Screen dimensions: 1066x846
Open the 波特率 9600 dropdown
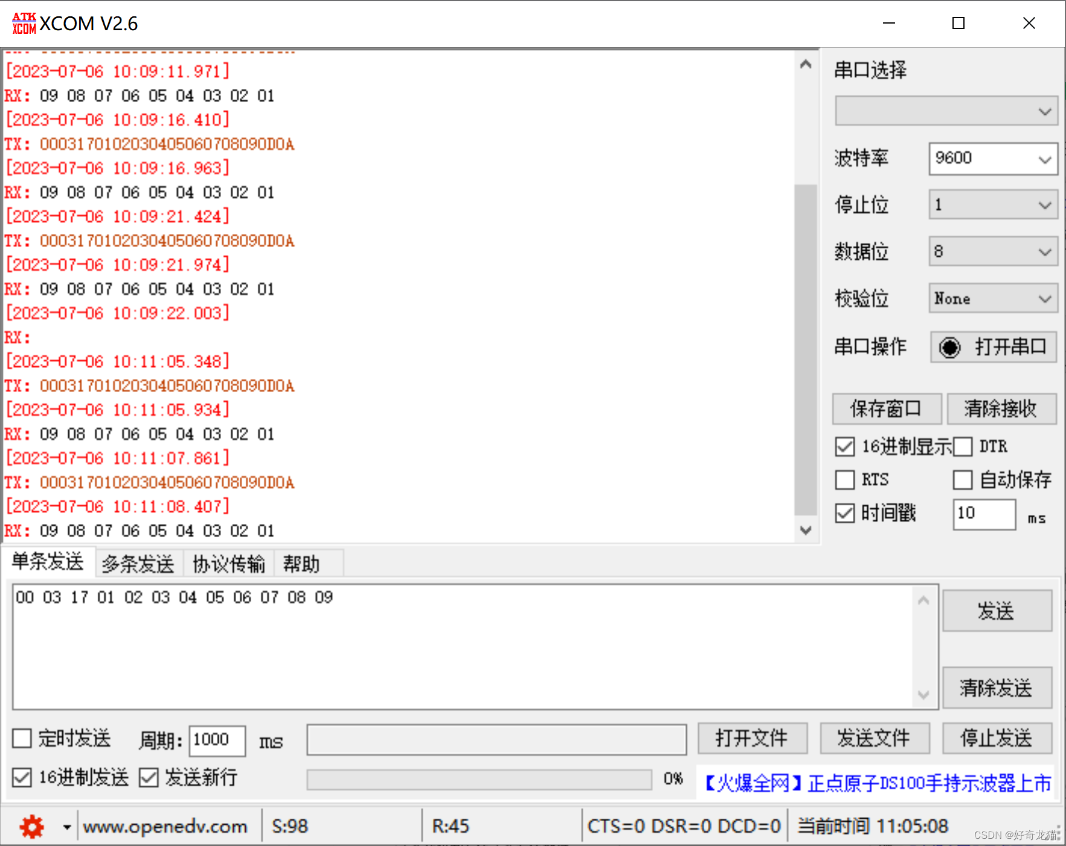(994, 159)
